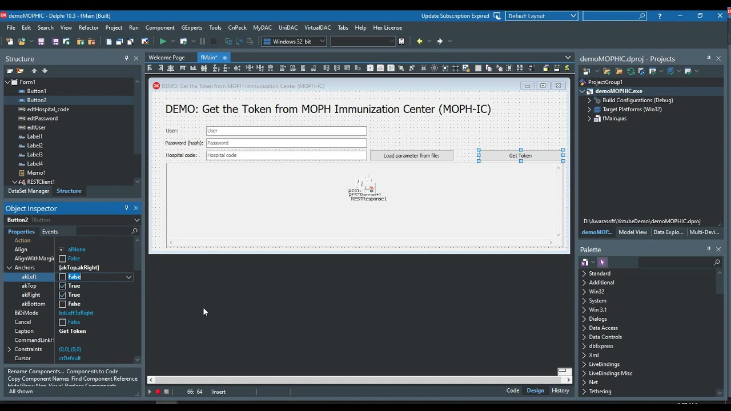Screen dimensions: 731x411
Task: Click the New items toolbar icon
Action: pyautogui.click(x=9, y=41)
